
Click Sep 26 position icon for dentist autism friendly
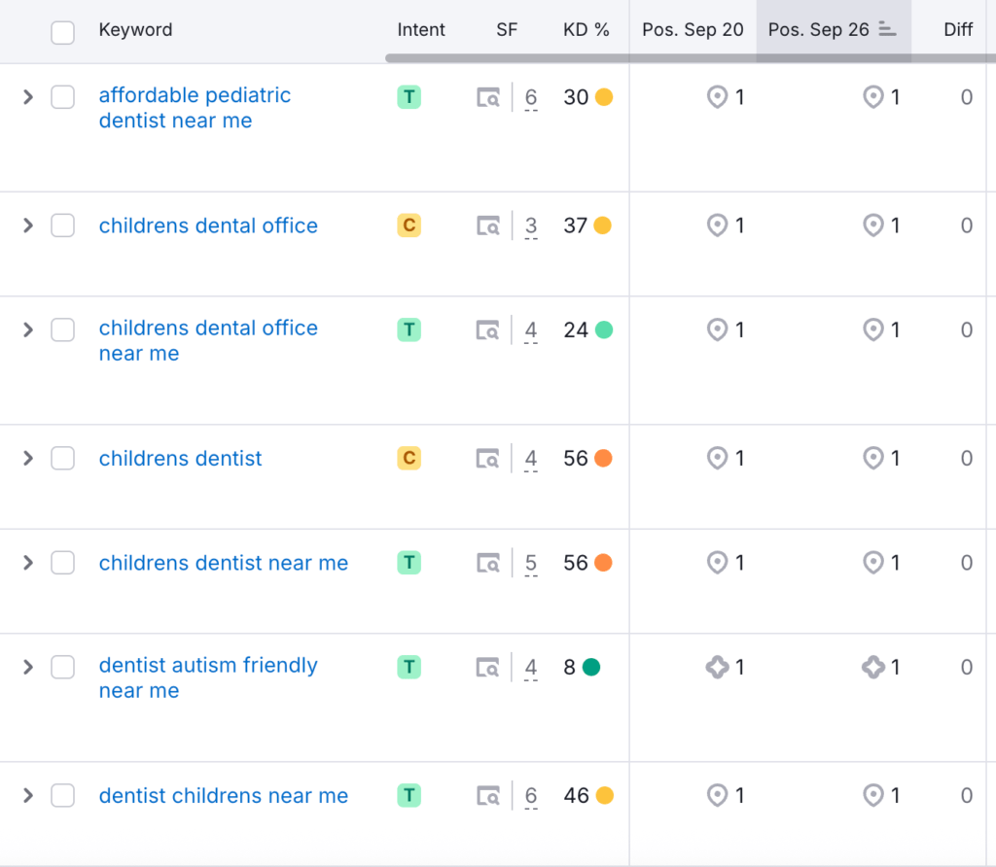[x=872, y=667]
